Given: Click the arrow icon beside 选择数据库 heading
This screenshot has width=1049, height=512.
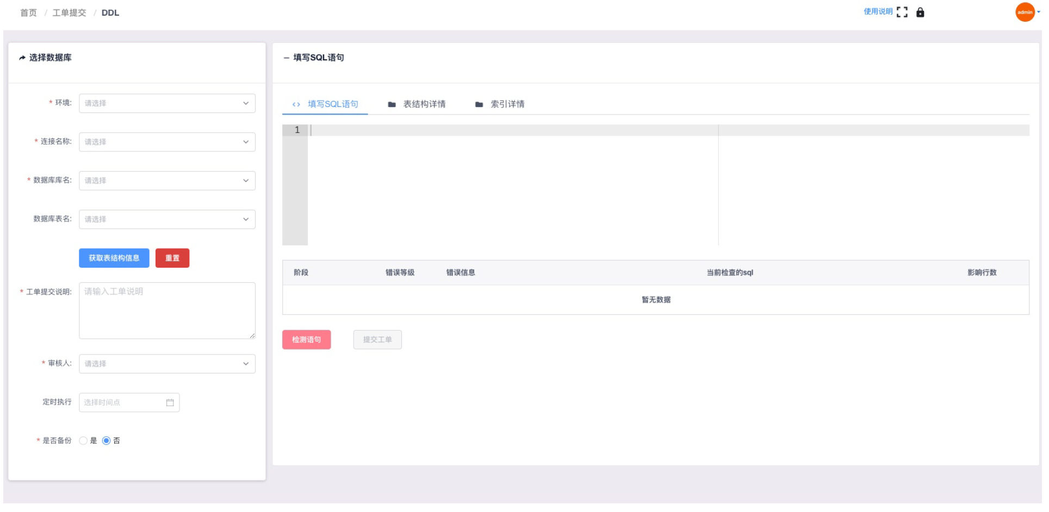Looking at the screenshot, I should (22, 58).
